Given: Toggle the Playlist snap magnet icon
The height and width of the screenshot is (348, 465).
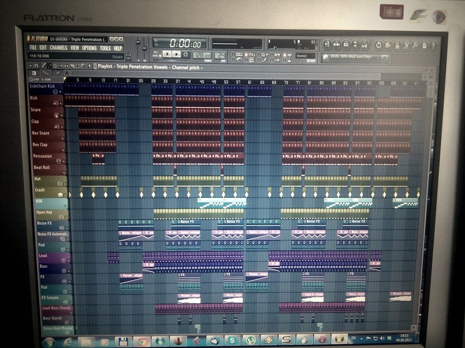Looking at the screenshot, I should tap(36, 66).
